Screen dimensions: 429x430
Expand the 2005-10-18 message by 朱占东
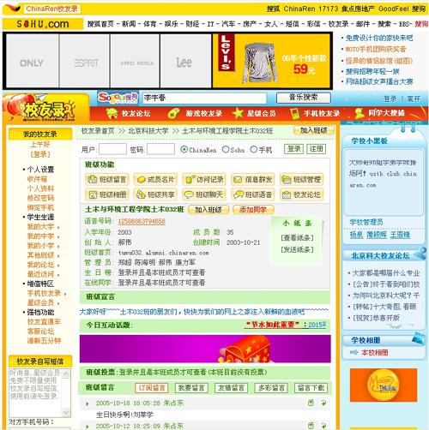(88, 403)
